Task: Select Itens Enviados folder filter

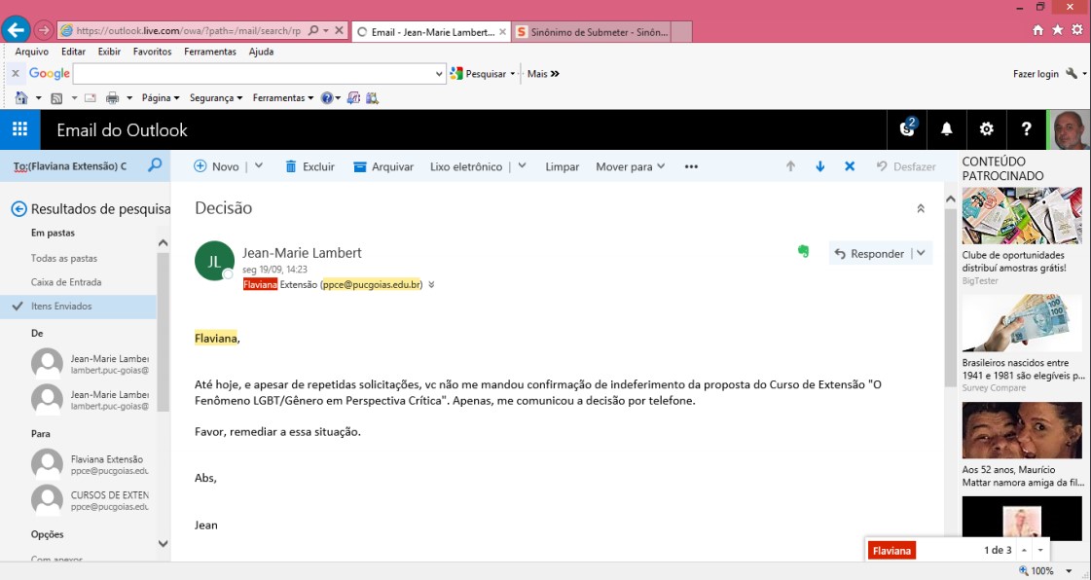Action: point(61,306)
